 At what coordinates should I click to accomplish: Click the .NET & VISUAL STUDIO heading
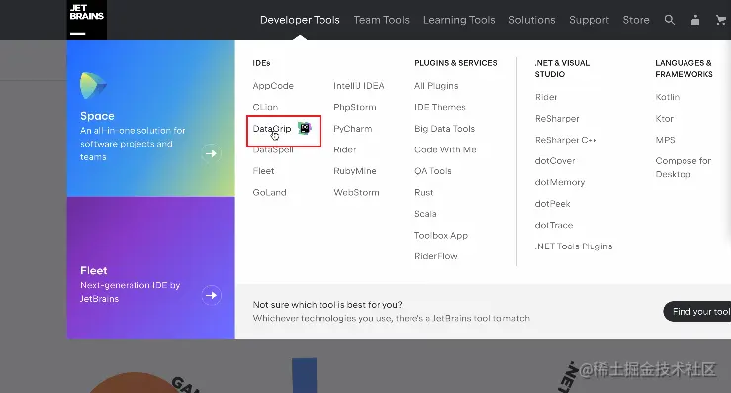pyautogui.click(x=562, y=68)
